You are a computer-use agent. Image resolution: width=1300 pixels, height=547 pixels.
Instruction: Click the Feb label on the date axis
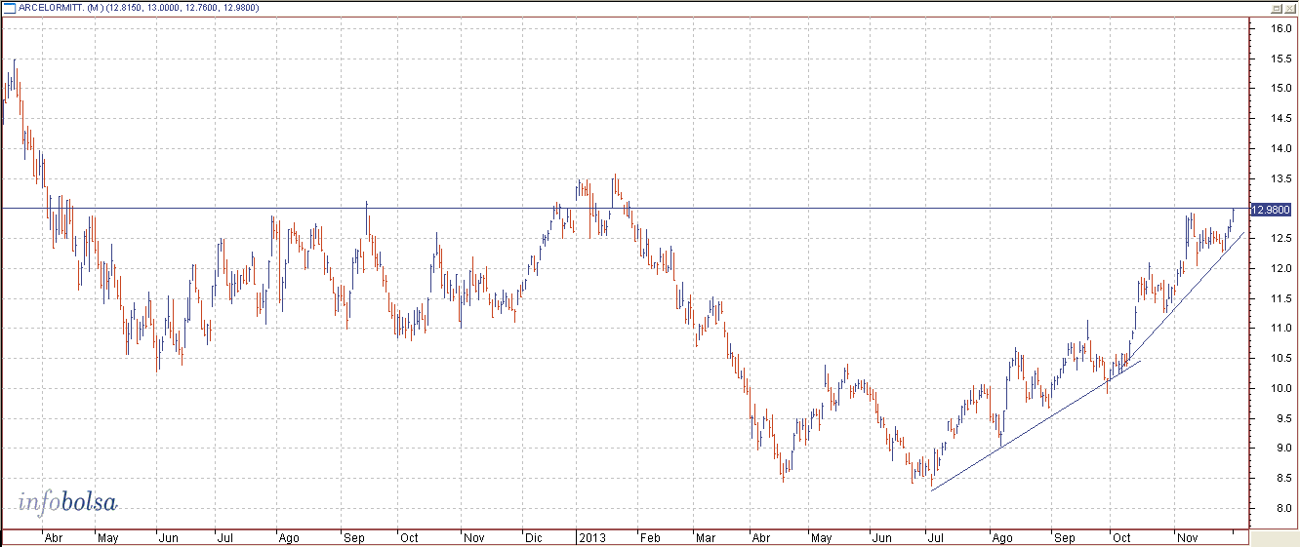(651, 538)
